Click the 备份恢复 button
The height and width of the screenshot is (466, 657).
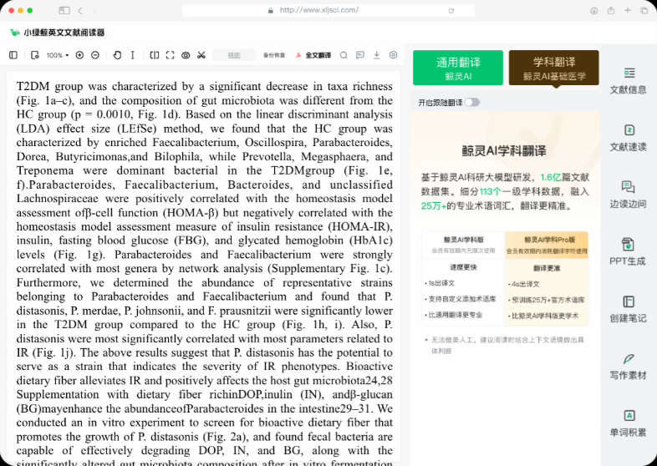[x=273, y=55]
